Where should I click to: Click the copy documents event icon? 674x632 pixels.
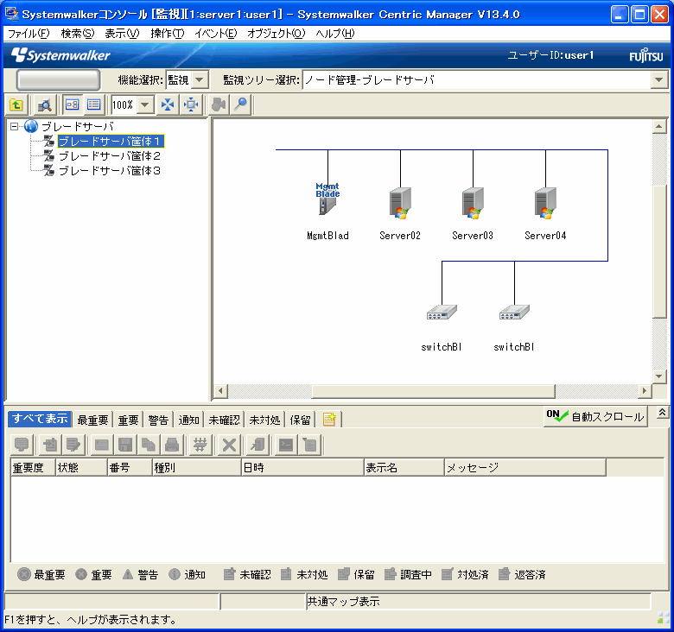point(149,445)
